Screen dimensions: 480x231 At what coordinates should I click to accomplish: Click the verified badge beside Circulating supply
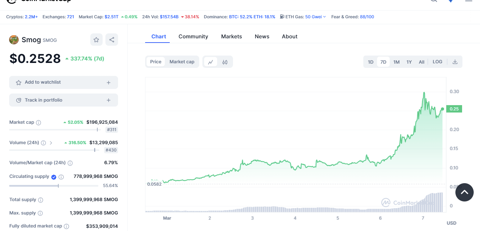(54, 177)
